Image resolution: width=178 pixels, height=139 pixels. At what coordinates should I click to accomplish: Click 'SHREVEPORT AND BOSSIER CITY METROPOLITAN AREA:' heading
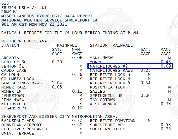(59, 116)
